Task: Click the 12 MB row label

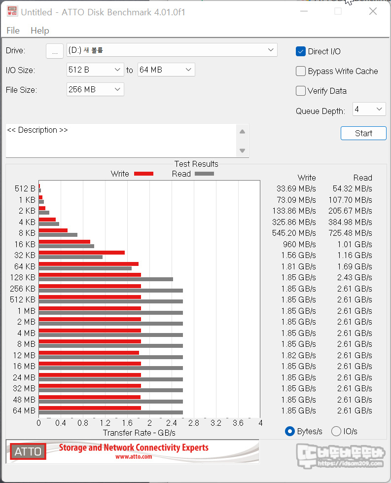Action: pyautogui.click(x=24, y=355)
